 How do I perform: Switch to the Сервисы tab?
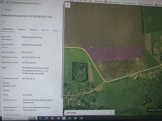coord(21,29)
